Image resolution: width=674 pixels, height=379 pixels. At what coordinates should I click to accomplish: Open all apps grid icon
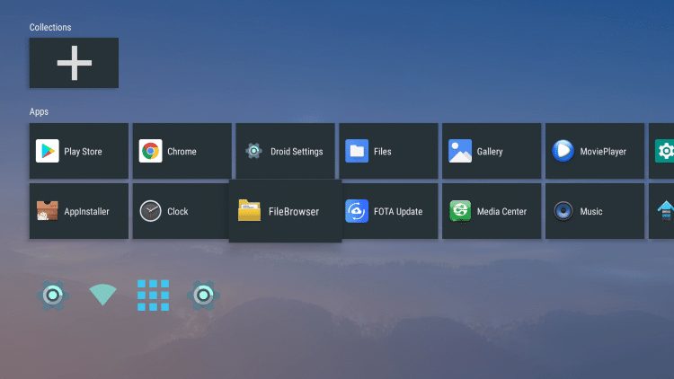pos(153,295)
